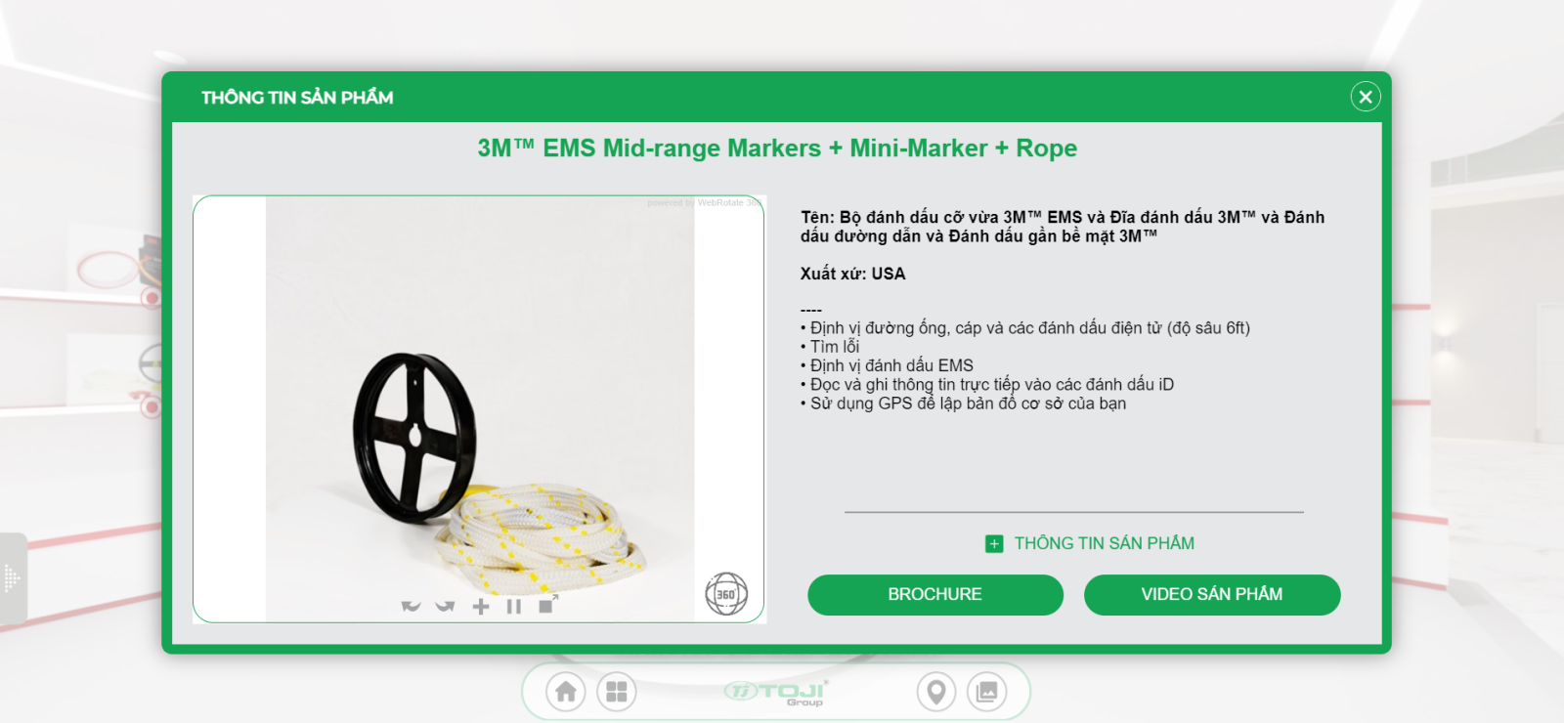This screenshot has height=723, width=1564.
Task: Open the viewer in fullscreen mode
Action: (x=548, y=604)
